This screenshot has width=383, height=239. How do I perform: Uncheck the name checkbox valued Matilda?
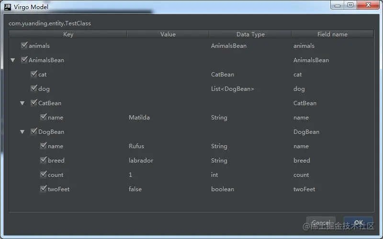tap(44, 117)
